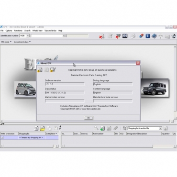Expand the Assortment class dropdown

(x=22, y=42)
